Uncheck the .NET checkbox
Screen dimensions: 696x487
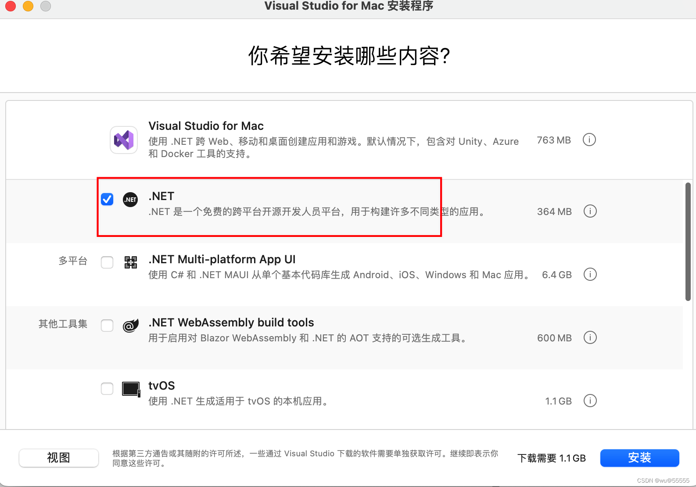tap(107, 199)
